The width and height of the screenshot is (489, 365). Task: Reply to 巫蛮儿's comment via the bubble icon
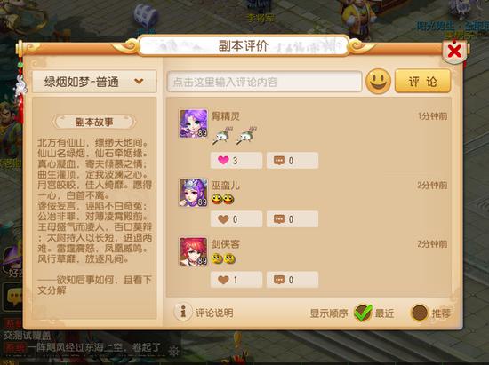pyautogui.click(x=279, y=219)
